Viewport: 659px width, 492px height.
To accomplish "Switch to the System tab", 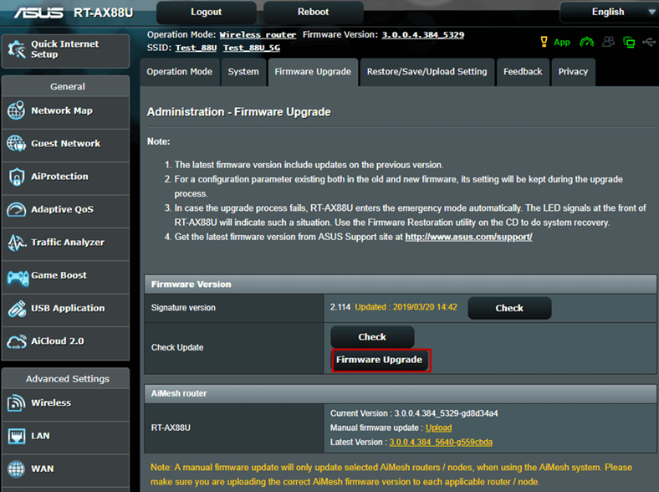I will point(243,72).
